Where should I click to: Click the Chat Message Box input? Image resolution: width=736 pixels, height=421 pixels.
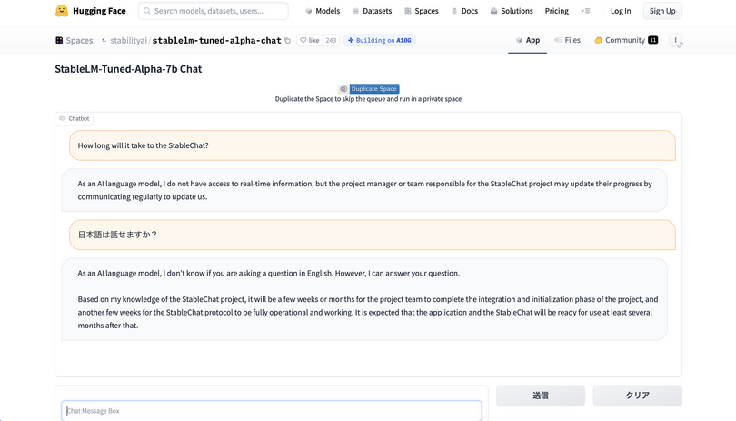coord(272,411)
